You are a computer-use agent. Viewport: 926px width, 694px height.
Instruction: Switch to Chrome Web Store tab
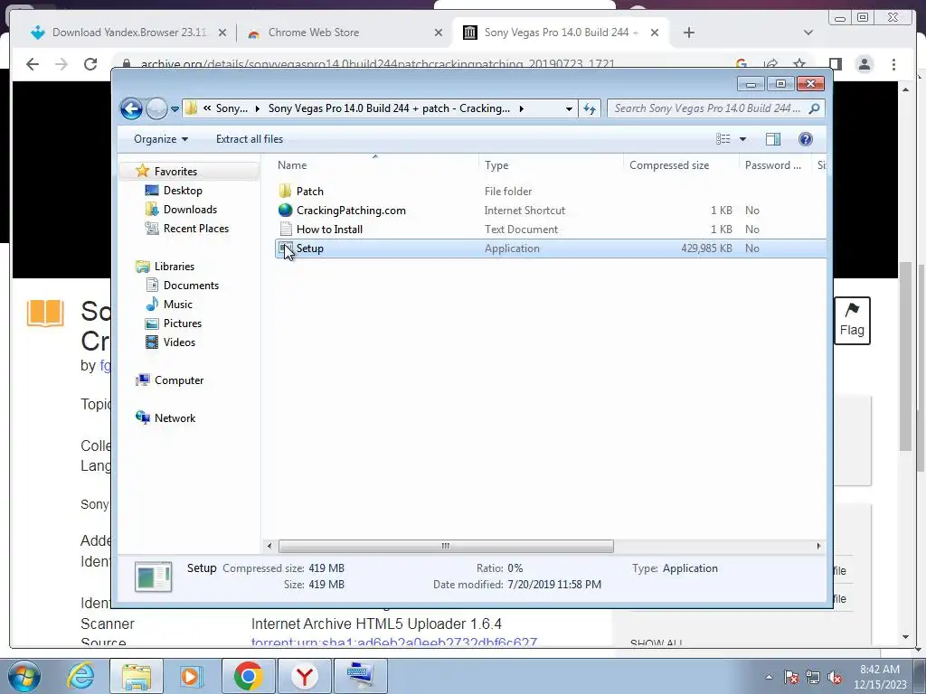pyautogui.click(x=313, y=33)
